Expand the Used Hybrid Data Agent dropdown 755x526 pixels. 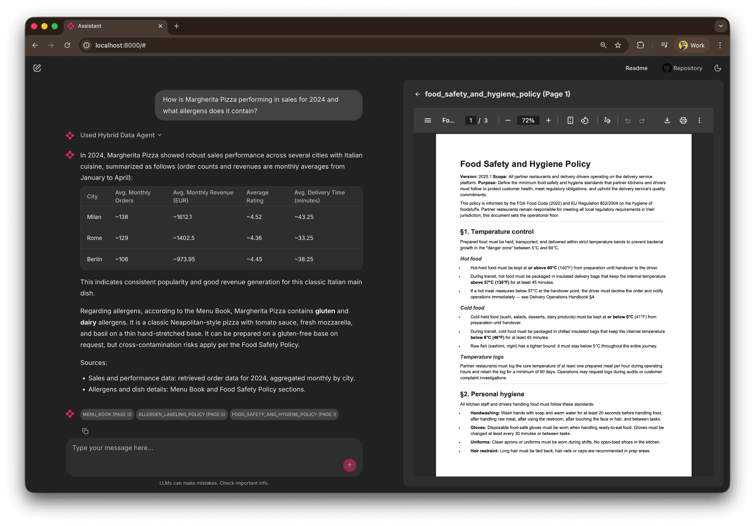(x=121, y=135)
